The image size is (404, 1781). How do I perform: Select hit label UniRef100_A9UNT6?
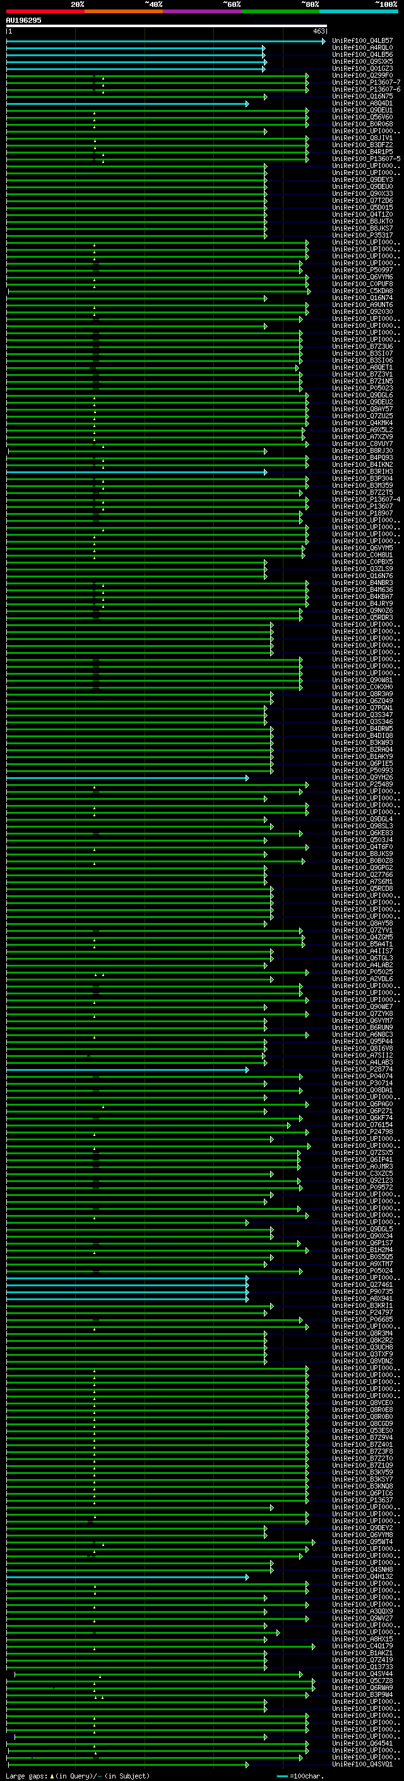[x=362, y=305]
